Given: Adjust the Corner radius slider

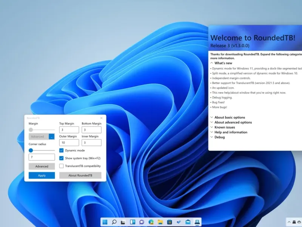Looking at the screenshot, I should pyautogui.click(x=31, y=150).
